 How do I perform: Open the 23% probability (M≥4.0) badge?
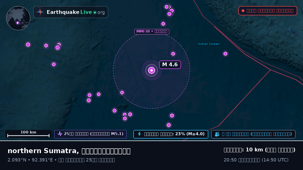click(171, 134)
